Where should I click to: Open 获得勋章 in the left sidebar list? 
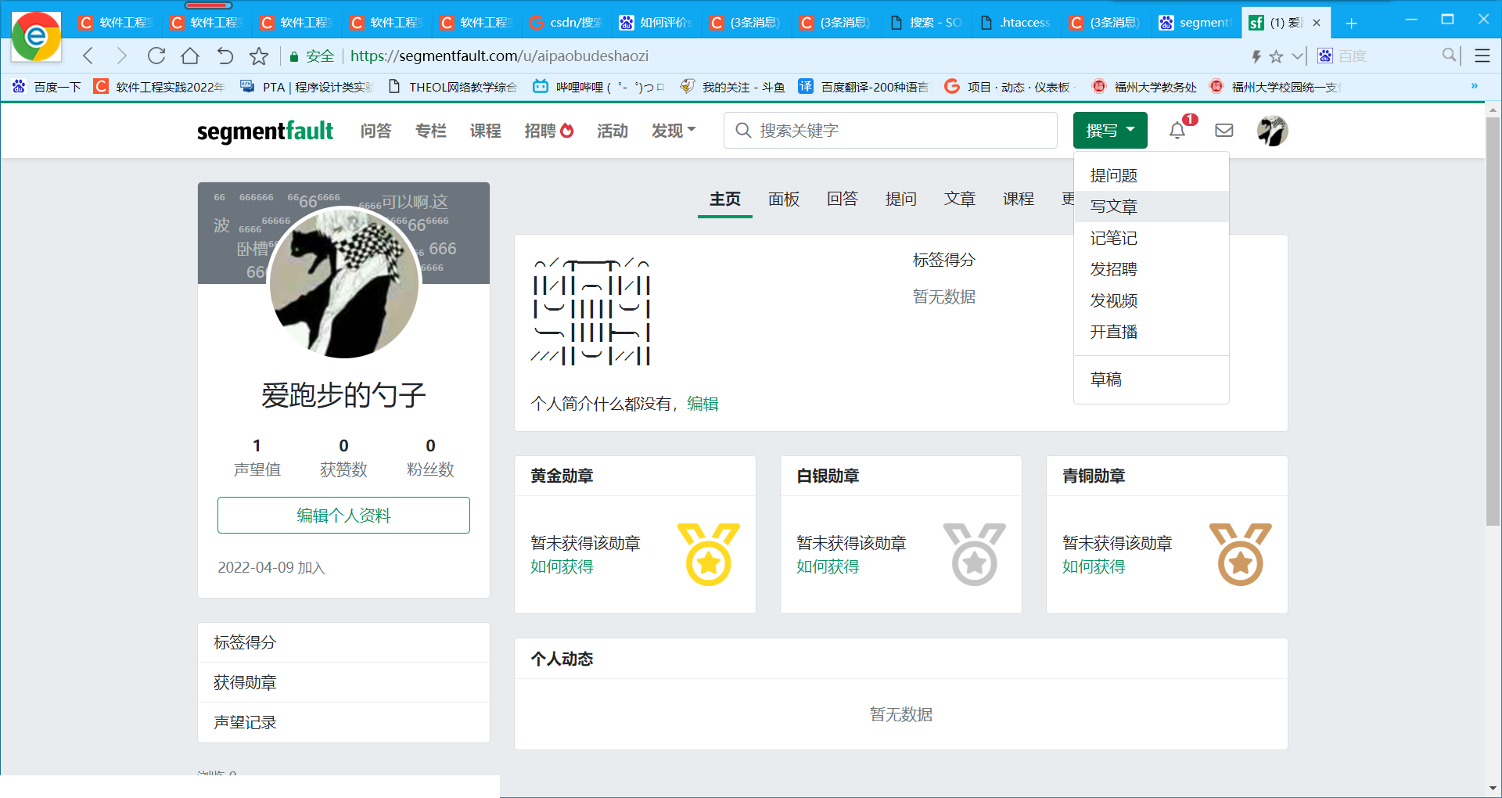click(x=343, y=682)
